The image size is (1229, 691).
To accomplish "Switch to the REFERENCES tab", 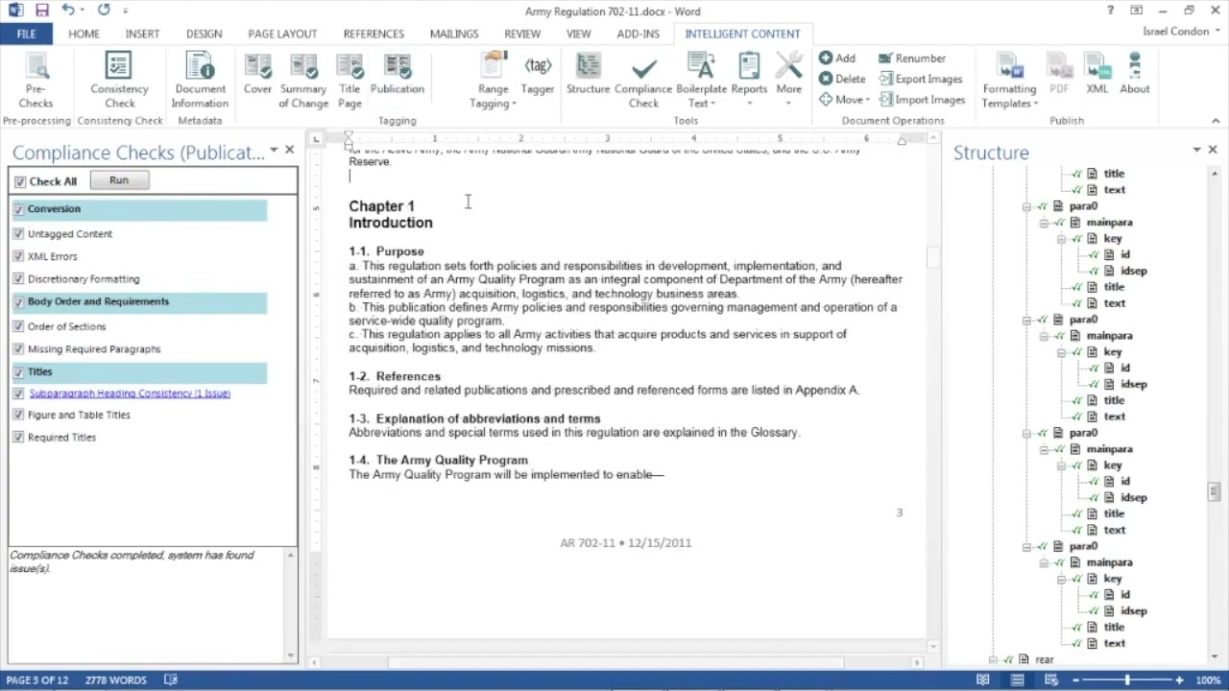I will click(x=374, y=34).
